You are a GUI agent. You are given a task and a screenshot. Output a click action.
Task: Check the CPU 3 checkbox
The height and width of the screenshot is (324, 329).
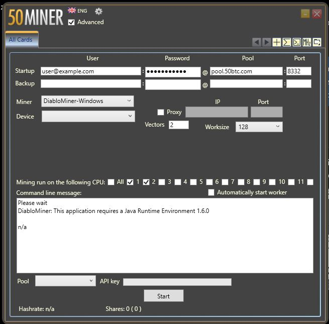tap(162, 182)
